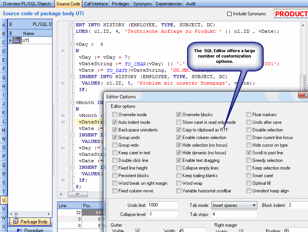Toggle Group undo checkbox
308x232 pixels.
click(x=115, y=138)
